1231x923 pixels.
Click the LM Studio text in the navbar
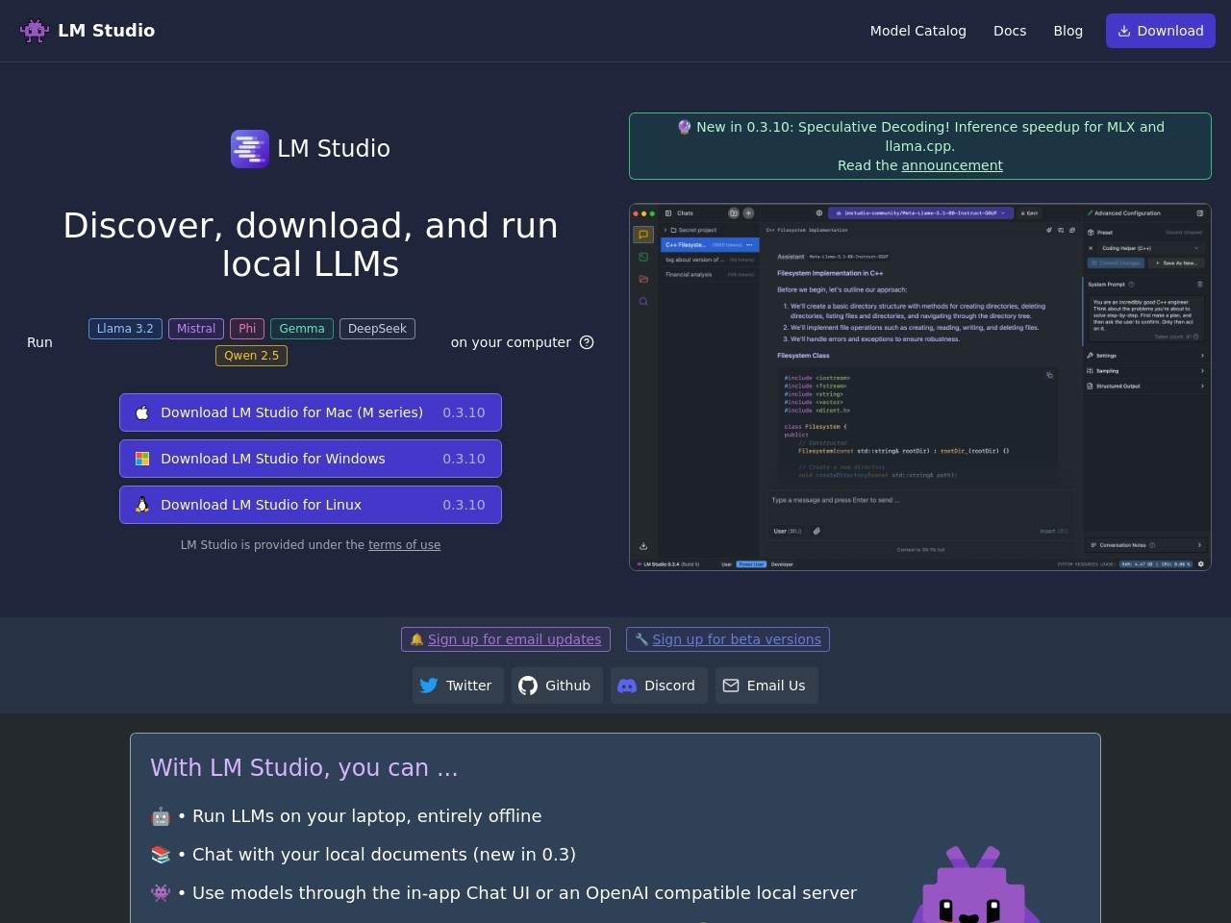coord(106,31)
